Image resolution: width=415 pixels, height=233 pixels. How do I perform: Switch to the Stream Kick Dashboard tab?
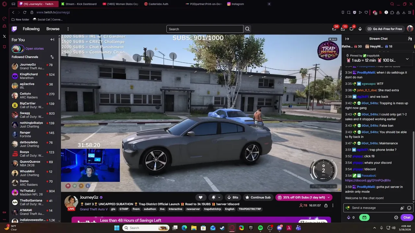coord(79,4)
